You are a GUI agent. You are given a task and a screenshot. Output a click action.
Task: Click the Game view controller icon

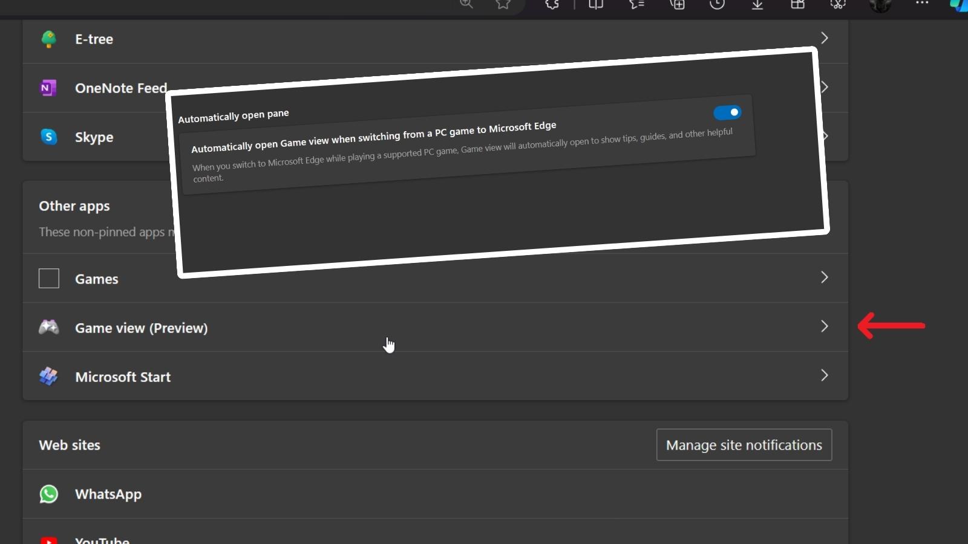point(49,328)
